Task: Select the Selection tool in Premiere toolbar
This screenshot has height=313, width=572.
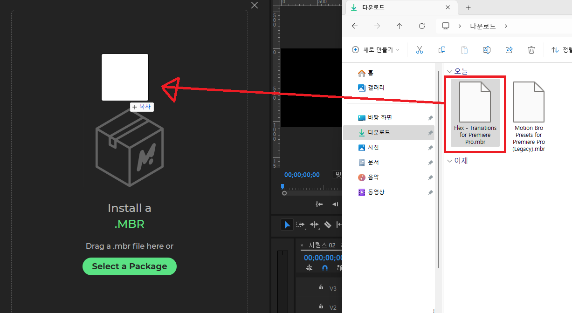Action: point(287,225)
